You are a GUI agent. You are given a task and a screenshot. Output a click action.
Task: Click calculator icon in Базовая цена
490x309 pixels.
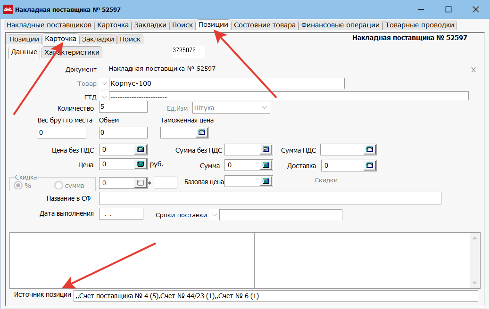click(x=266, y=181)
